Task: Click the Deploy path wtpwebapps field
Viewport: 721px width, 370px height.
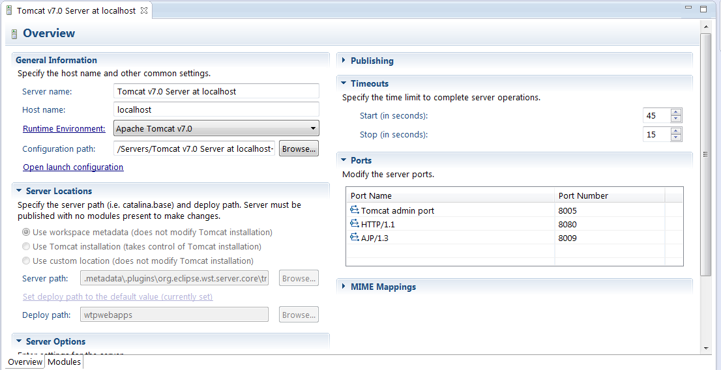Action: pyautogui.click(x=174, y=315)
